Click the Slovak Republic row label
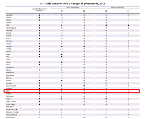 (11, 86)
